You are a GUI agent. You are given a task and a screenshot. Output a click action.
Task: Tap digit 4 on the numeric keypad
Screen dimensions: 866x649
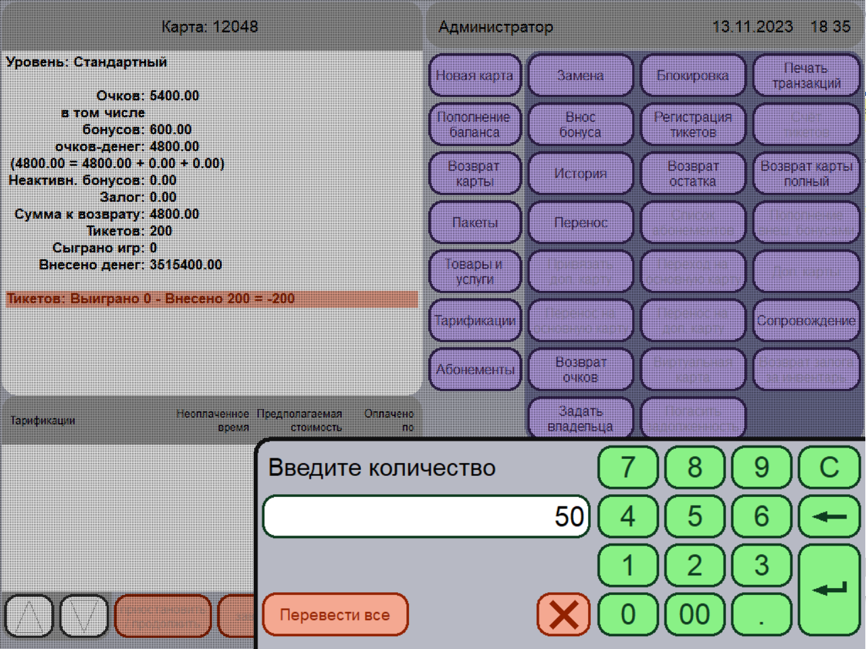click(x=628, y=516)
